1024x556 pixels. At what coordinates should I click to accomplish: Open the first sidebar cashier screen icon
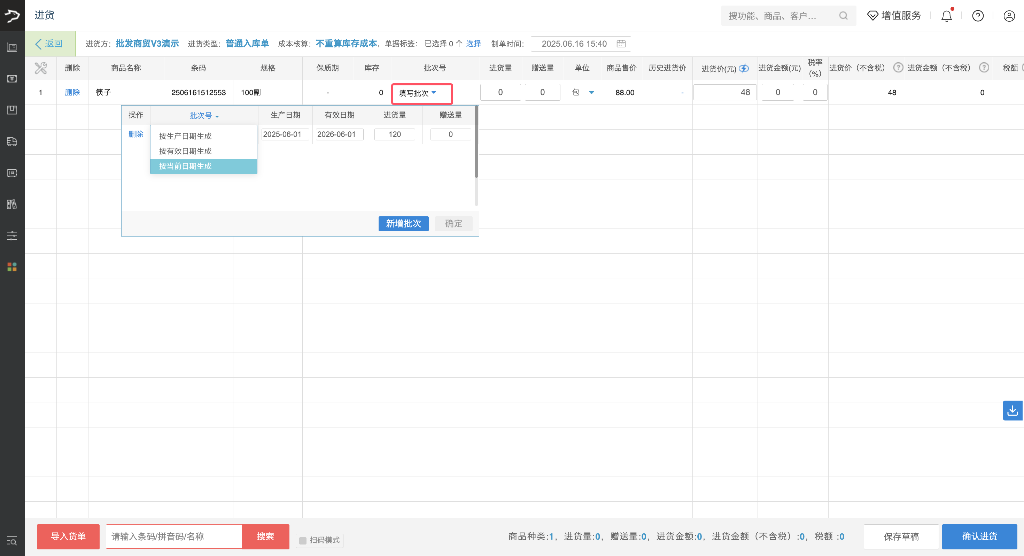(12, 47)
